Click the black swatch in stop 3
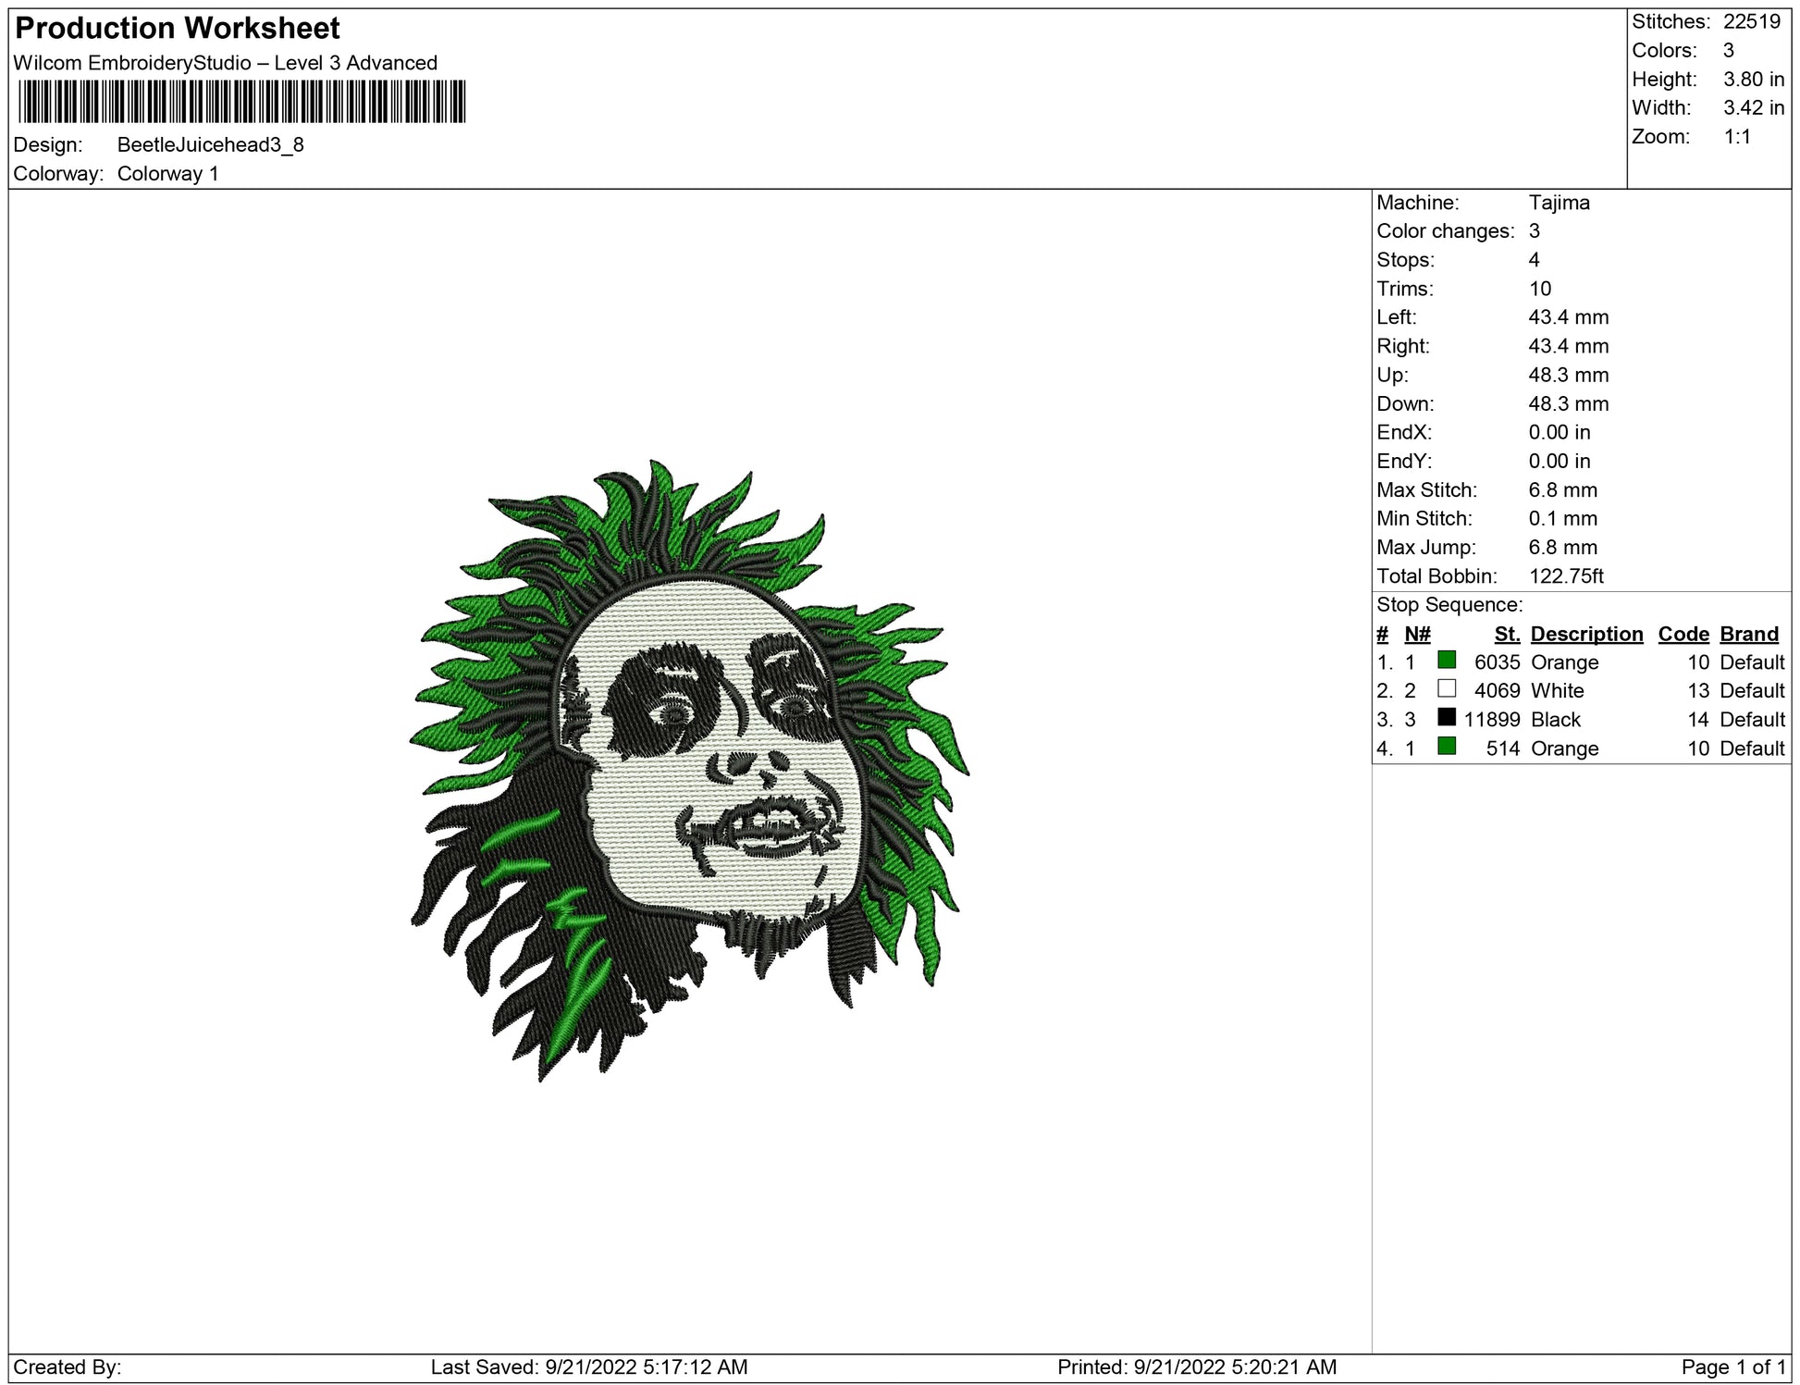The width and height of the screenshot is (1800, 1385). (1447, 717)
